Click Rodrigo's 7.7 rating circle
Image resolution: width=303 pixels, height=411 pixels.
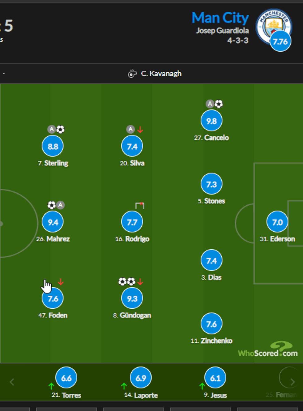tap(132, 222)
